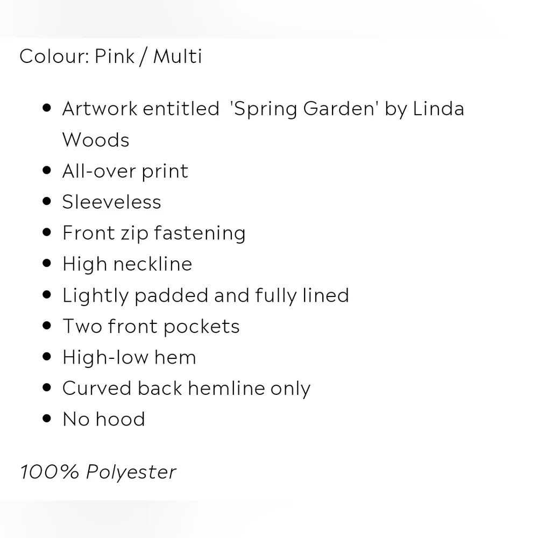Click the 'Two front pockets' bullet item

151,327
